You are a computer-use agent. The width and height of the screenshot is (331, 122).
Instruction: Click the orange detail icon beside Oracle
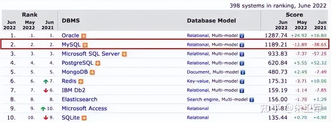(84, 36)
